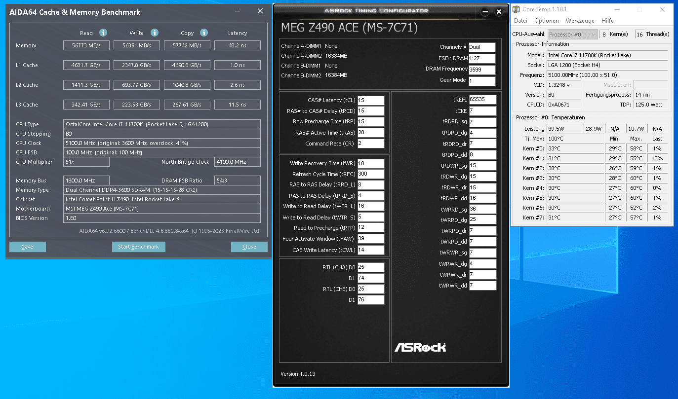Minimize the Core Temp window

(x=617, y=9)
